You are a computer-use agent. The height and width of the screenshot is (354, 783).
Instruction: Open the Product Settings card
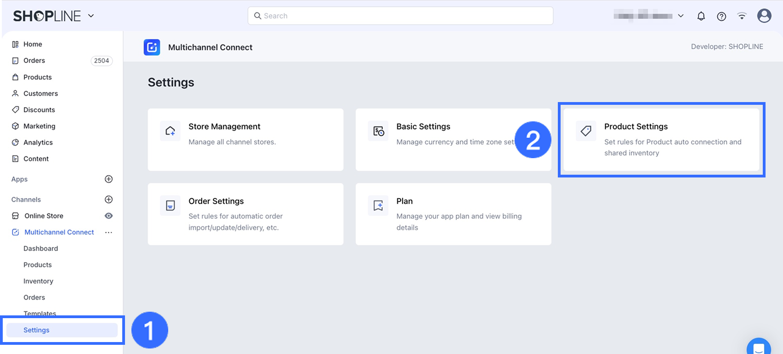(x=661, y=139)
